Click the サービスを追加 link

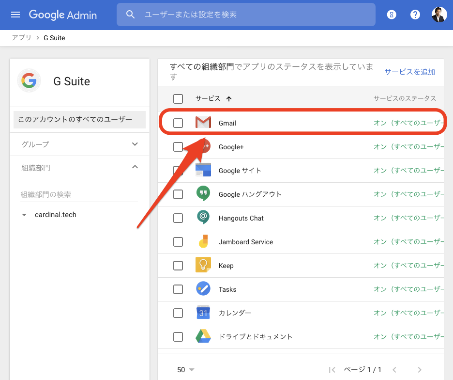(x=409, y=72)
